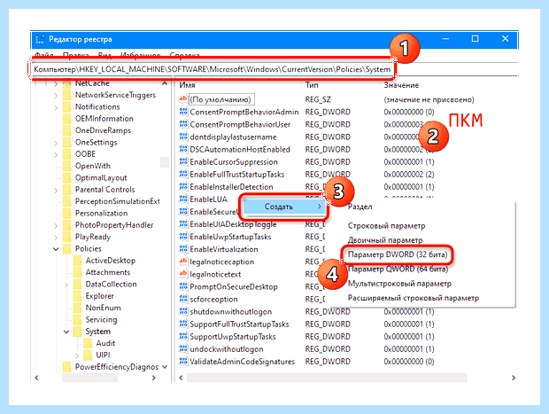
Task: Click the Explorer folder icon
Action: (x=77, y=296)
